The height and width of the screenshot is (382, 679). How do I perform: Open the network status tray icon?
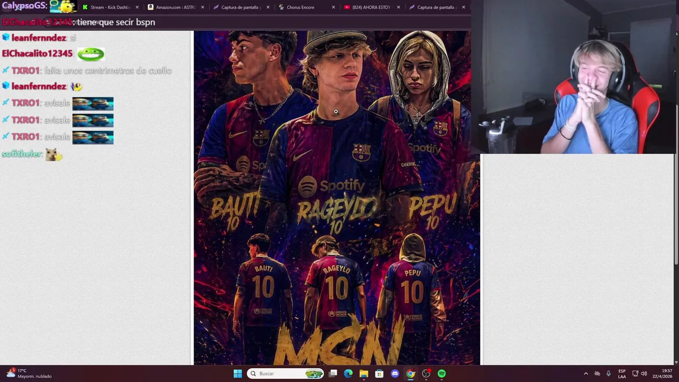tap(635, 374)
